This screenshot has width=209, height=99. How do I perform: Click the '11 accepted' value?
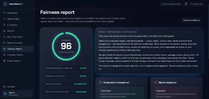tap(81, 92)
